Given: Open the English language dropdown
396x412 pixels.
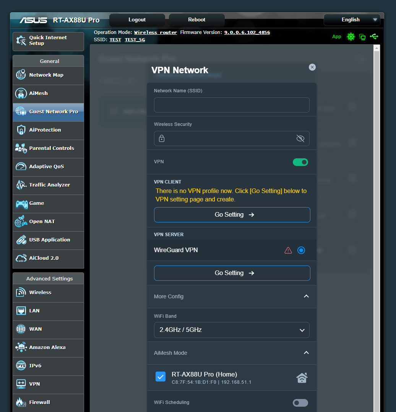Looking at the screenshot, I should click(x=352, y=20).
